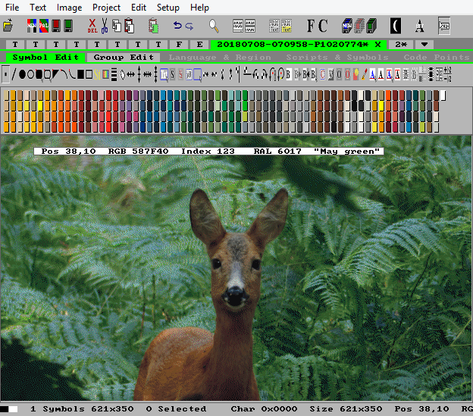
Task: Click the large C toolbar letter
Action: click(323, 26)
